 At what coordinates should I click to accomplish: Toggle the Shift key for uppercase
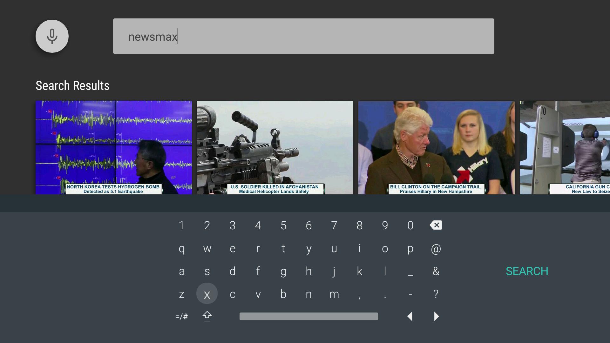click(x=207, y=316)
